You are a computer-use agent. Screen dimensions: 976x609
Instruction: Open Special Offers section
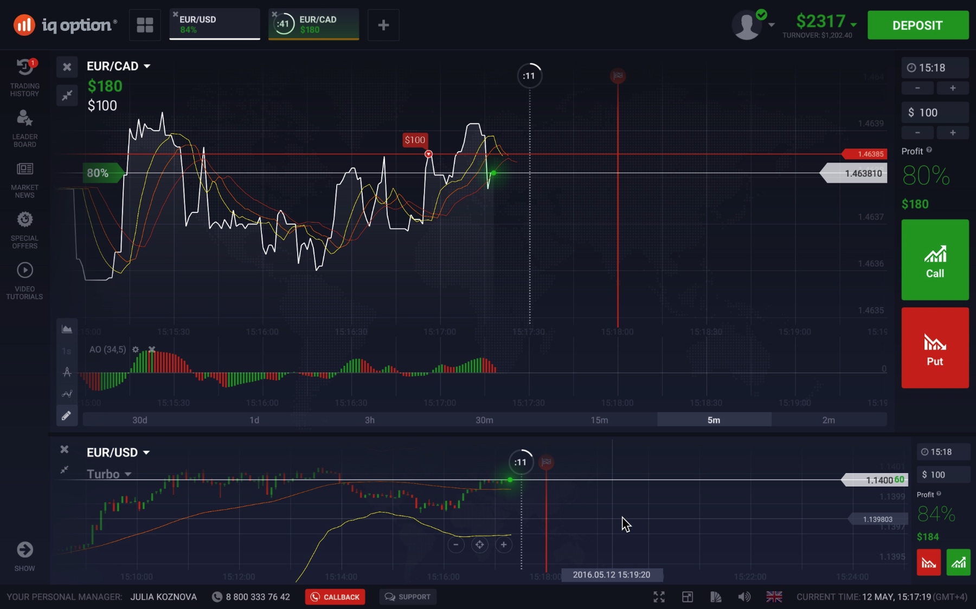pos(24,230)
